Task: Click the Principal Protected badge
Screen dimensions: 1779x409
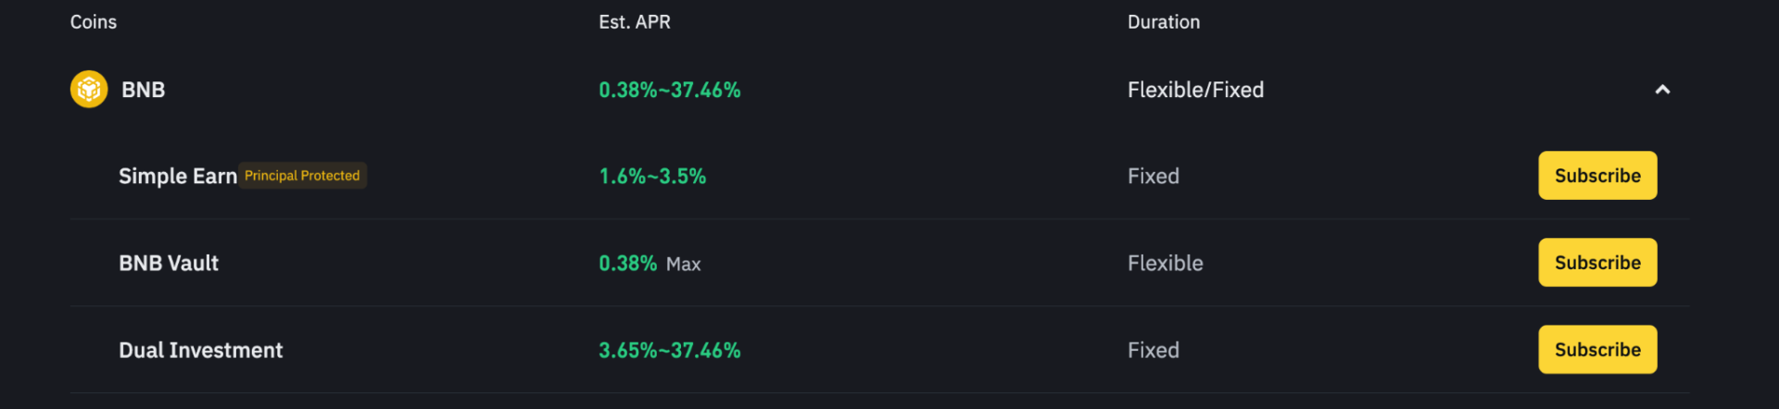Action: point(302,176)
